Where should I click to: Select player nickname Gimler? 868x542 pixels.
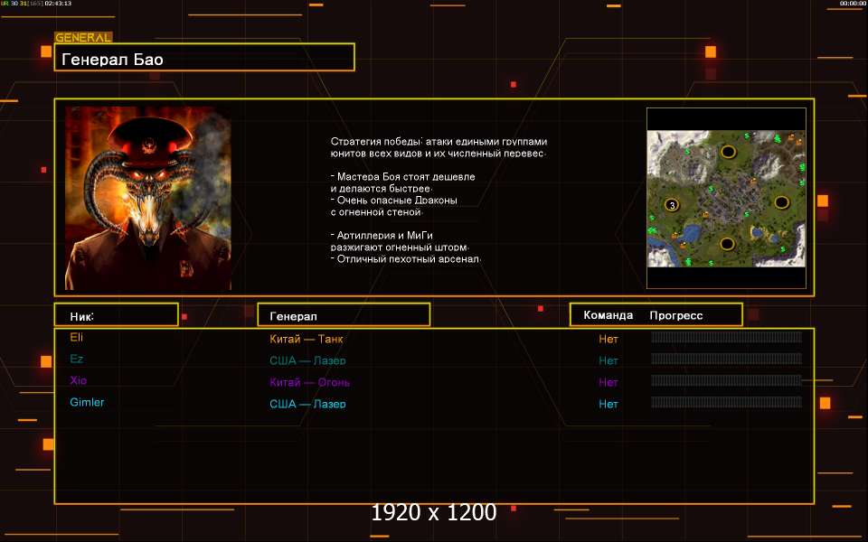(x=87, y=402)
